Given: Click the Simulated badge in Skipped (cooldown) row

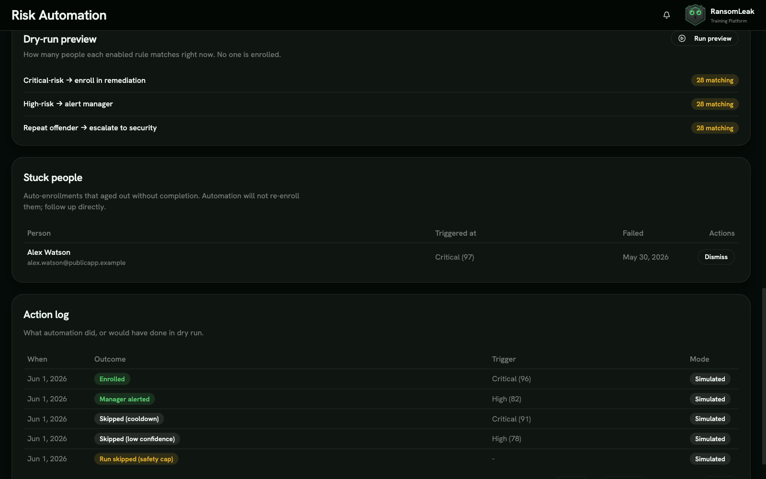Looking at the screenshot, I should [x=710, y=419].
